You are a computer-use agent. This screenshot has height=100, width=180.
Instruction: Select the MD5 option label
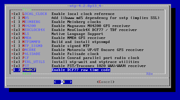[x=26, y=18]
